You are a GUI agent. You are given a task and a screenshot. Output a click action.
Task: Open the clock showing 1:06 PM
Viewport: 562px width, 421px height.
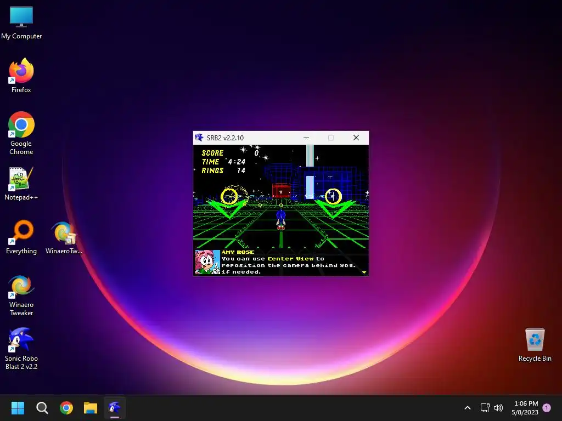click(525, 408)
